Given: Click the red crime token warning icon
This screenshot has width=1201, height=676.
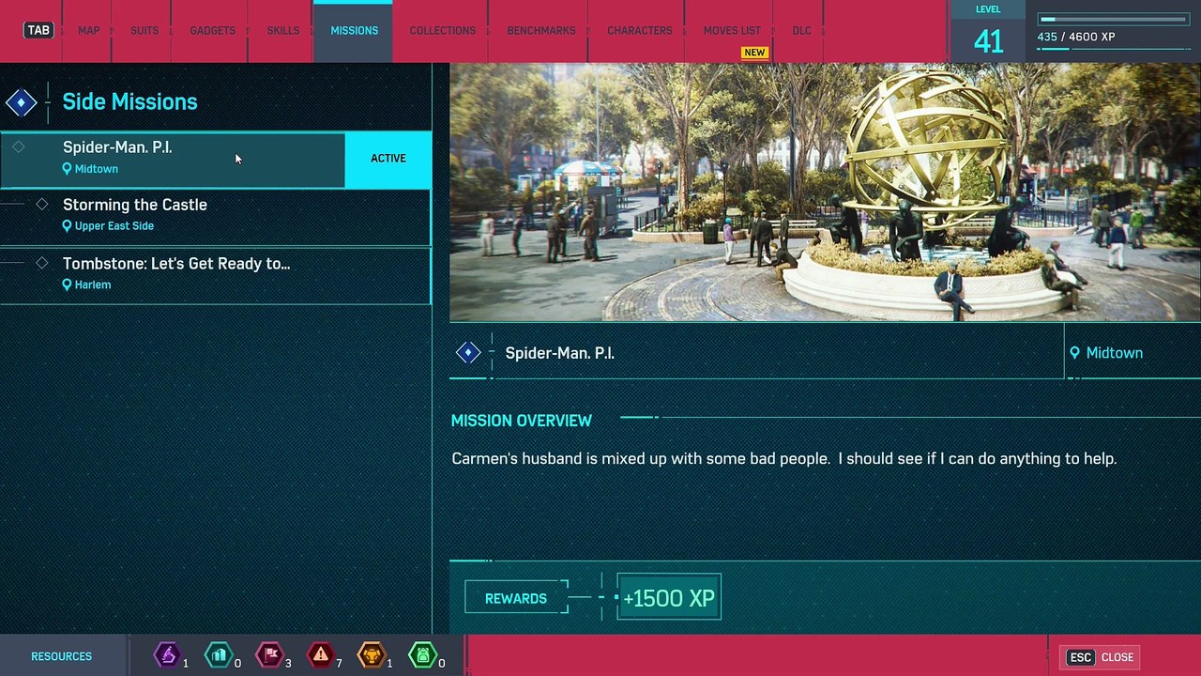Looking at the screenshot, I should pyautogui.click(x=321, y=654).
